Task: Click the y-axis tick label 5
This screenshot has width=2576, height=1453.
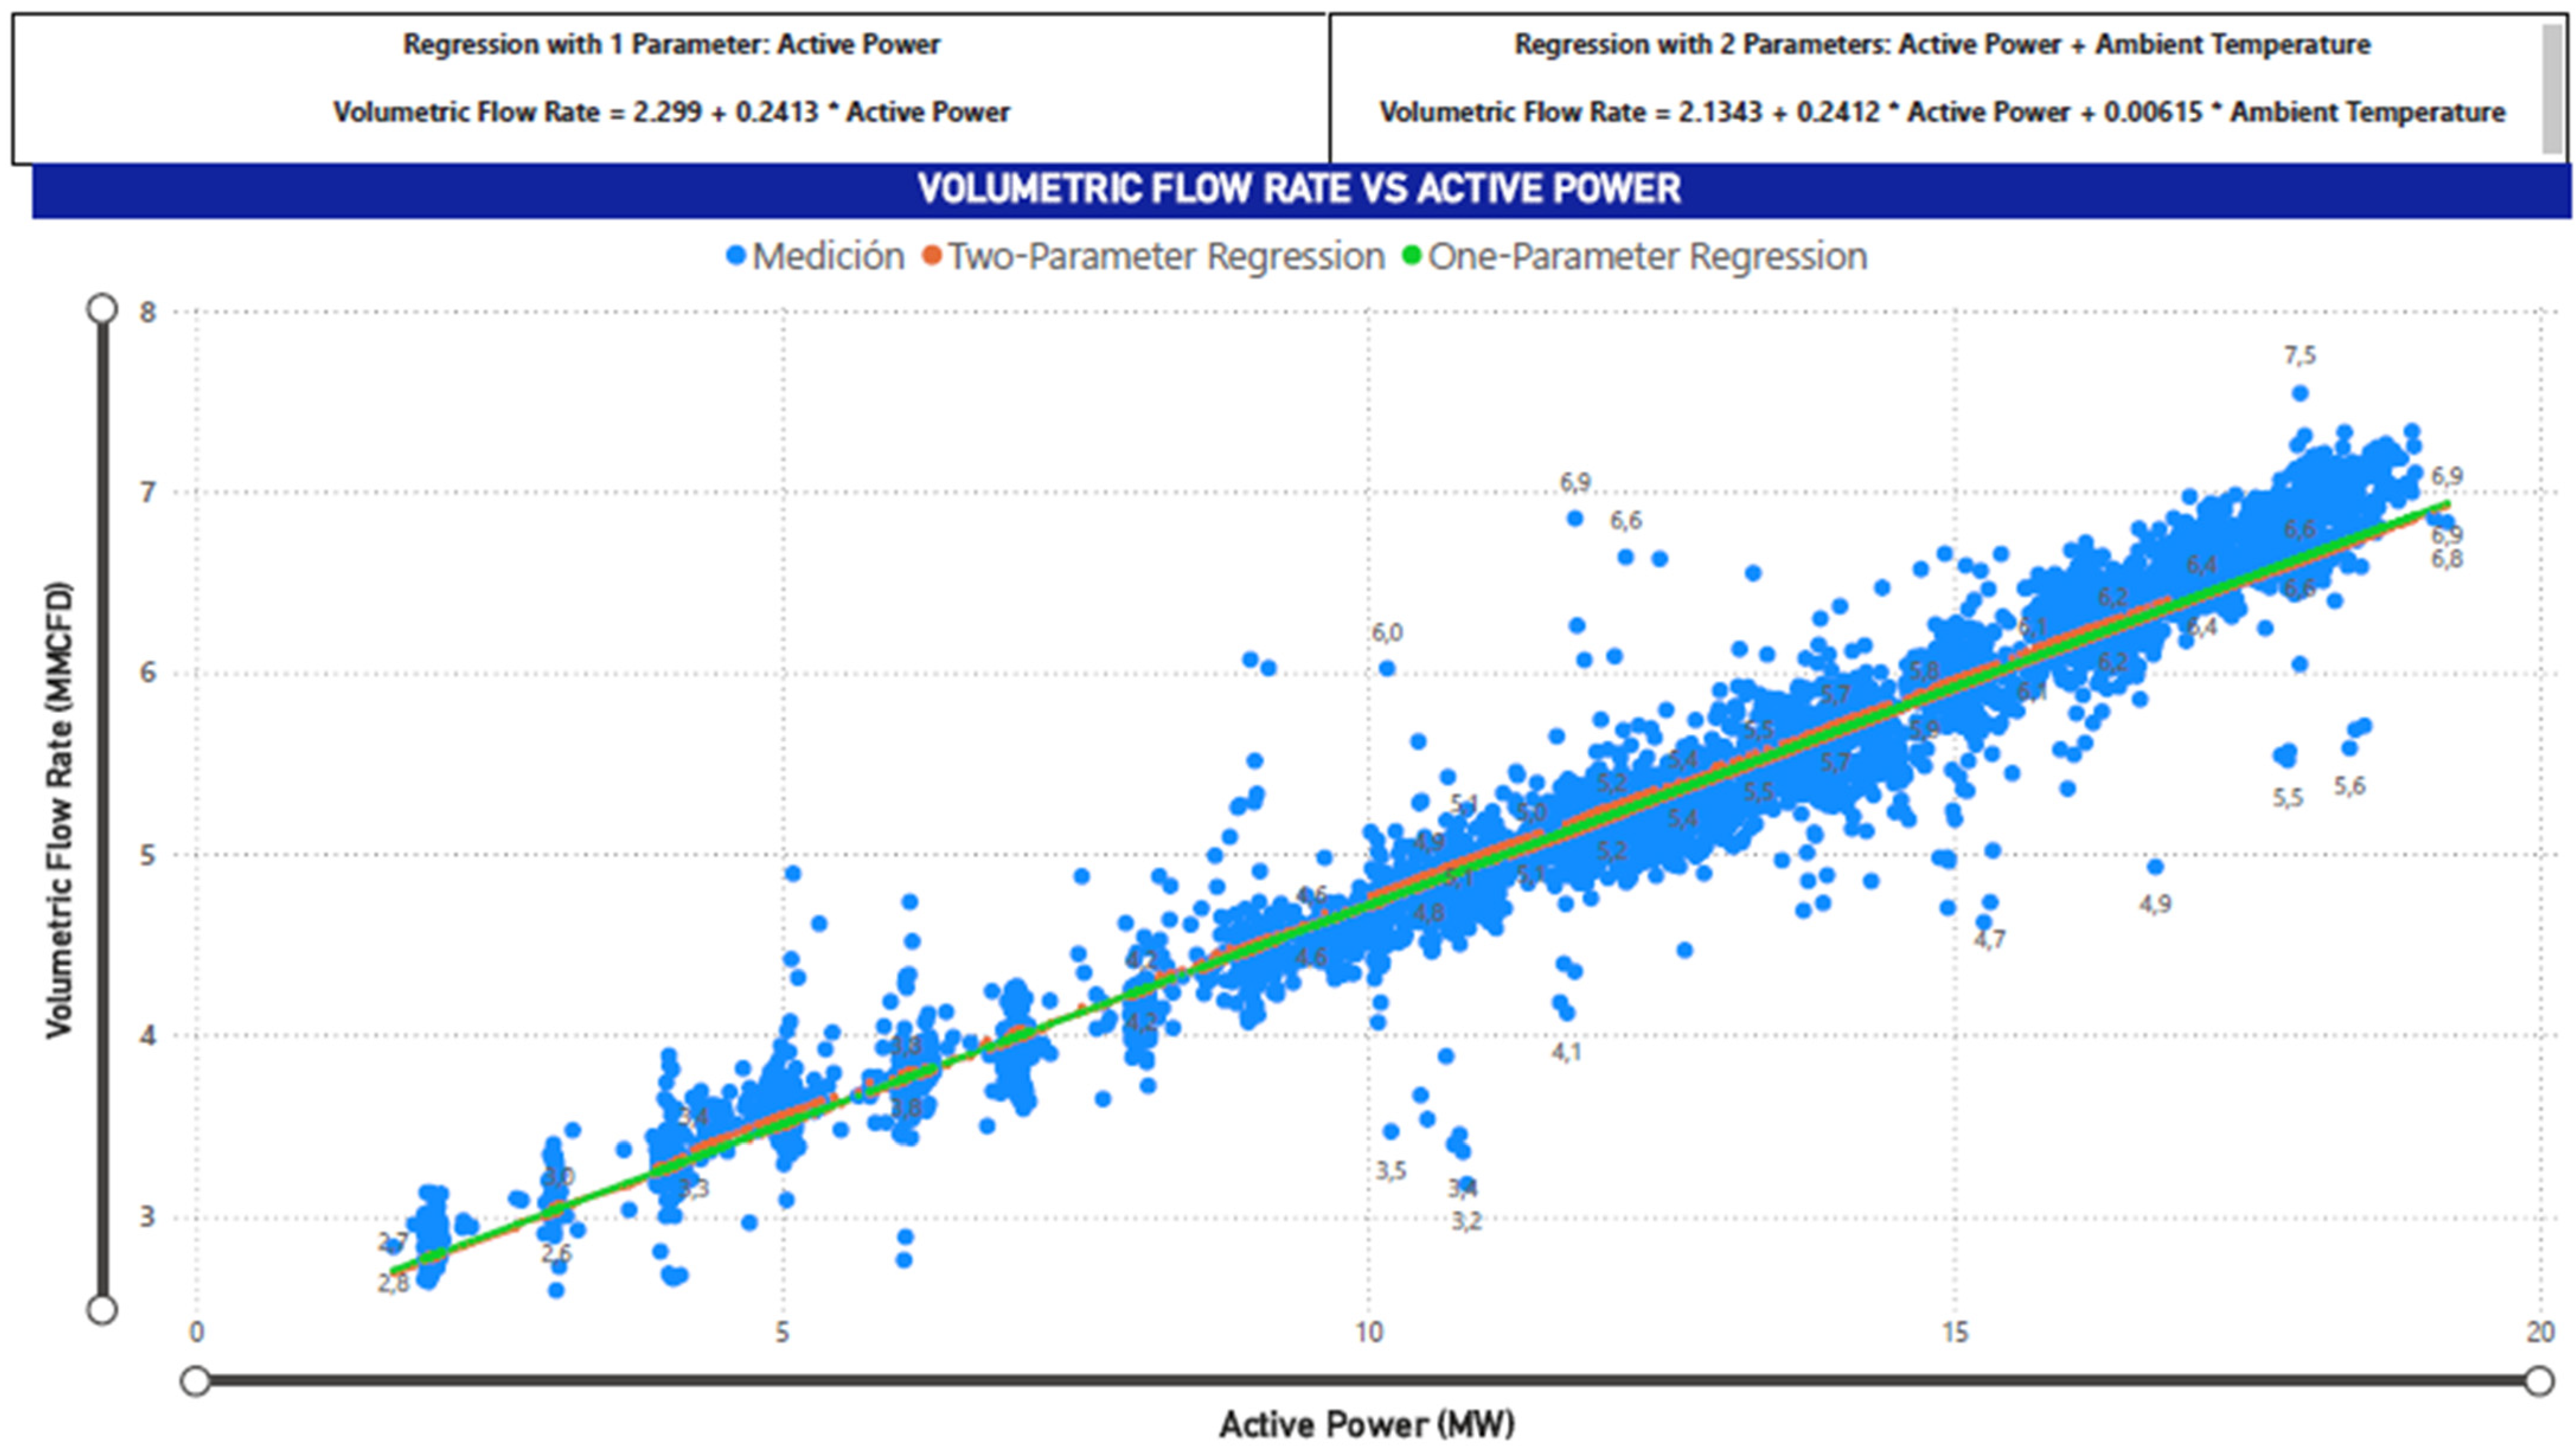Action: 148,856
